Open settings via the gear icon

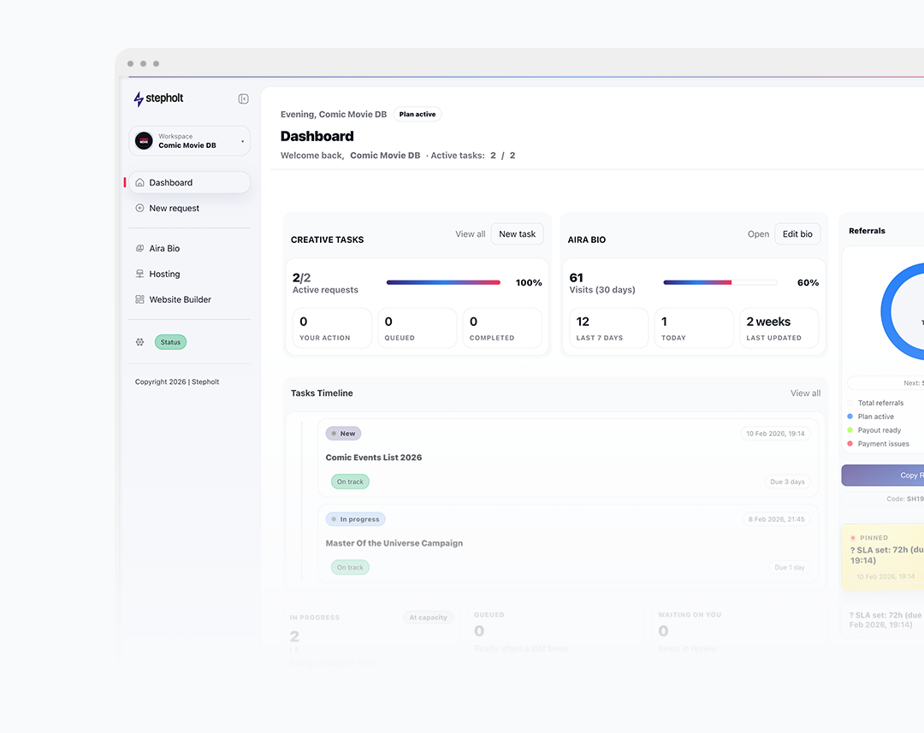tap(140, 342)
